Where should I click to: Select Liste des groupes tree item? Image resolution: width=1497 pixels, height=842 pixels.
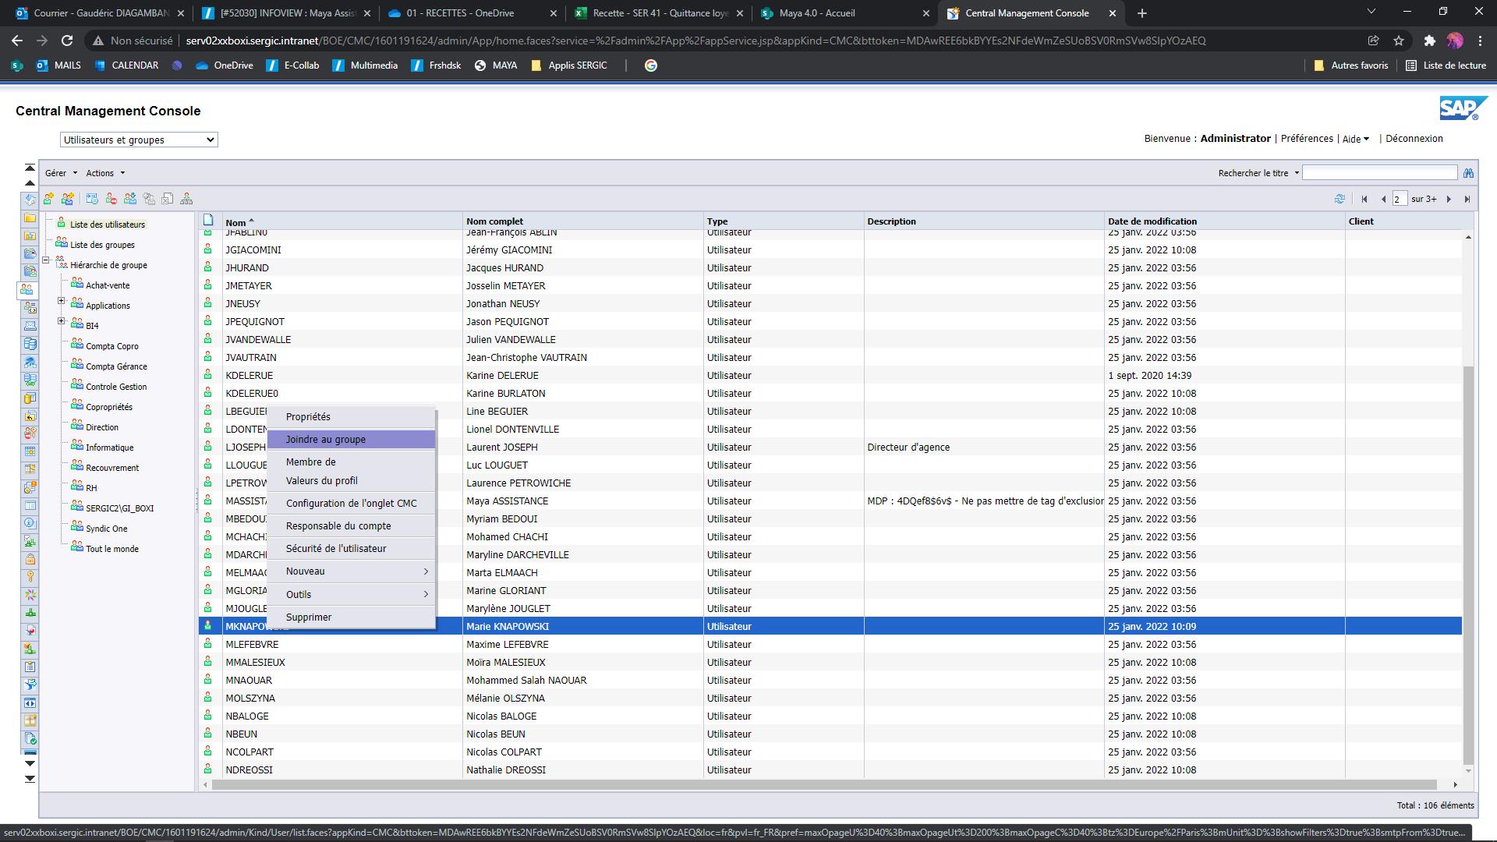[102, 245]
